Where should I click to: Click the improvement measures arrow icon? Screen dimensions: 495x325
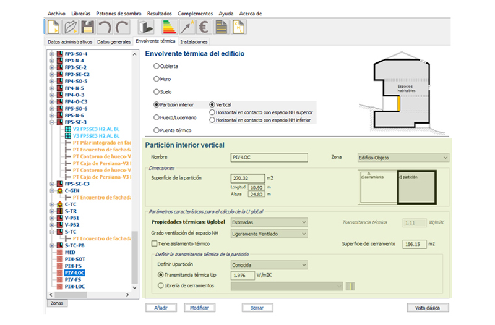[187, 27]
